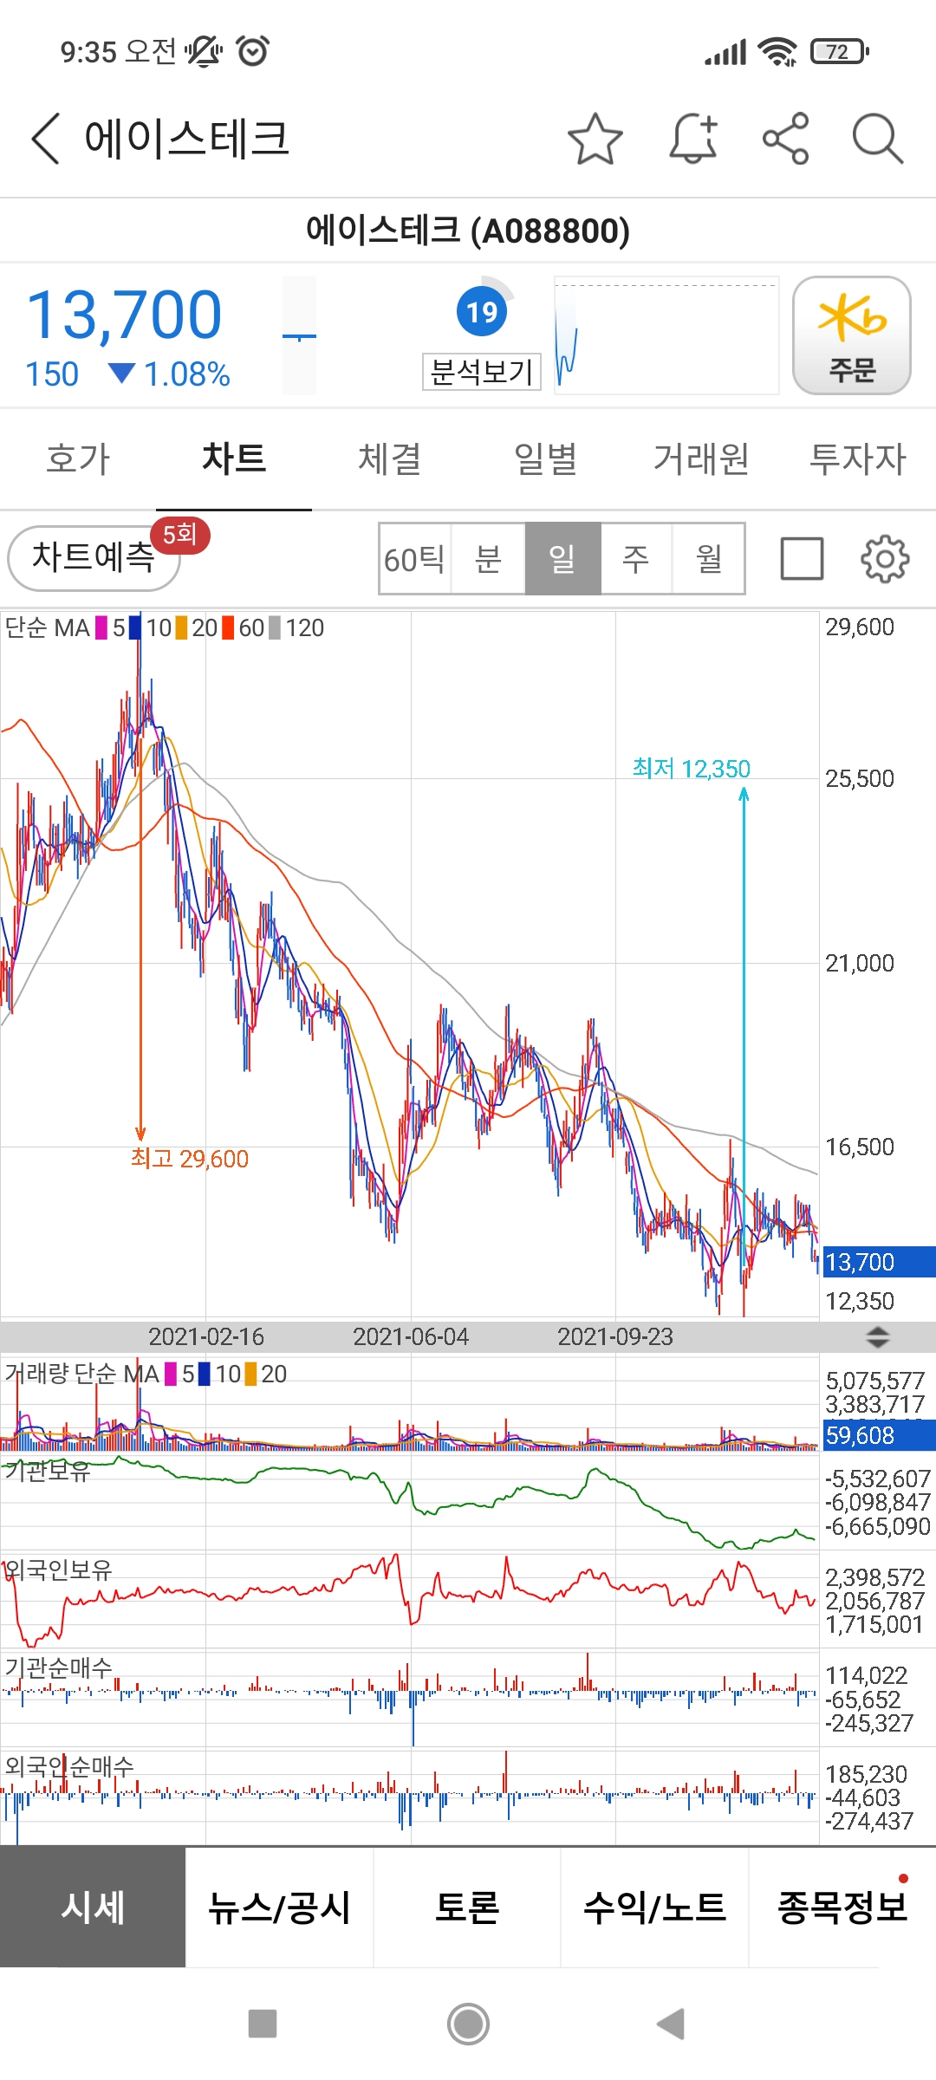Viewport: 936px width, 2080px height.
Task: Tap the MA 10 blue swatch
Action: tap(135, 627)
